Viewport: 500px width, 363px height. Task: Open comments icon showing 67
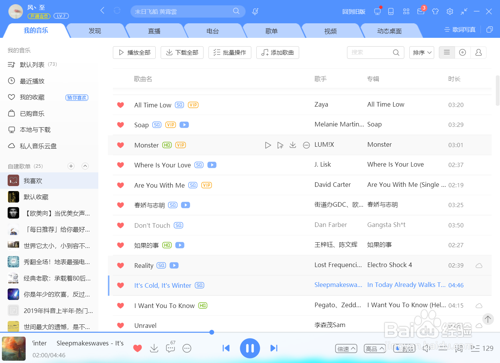[171, 347]
